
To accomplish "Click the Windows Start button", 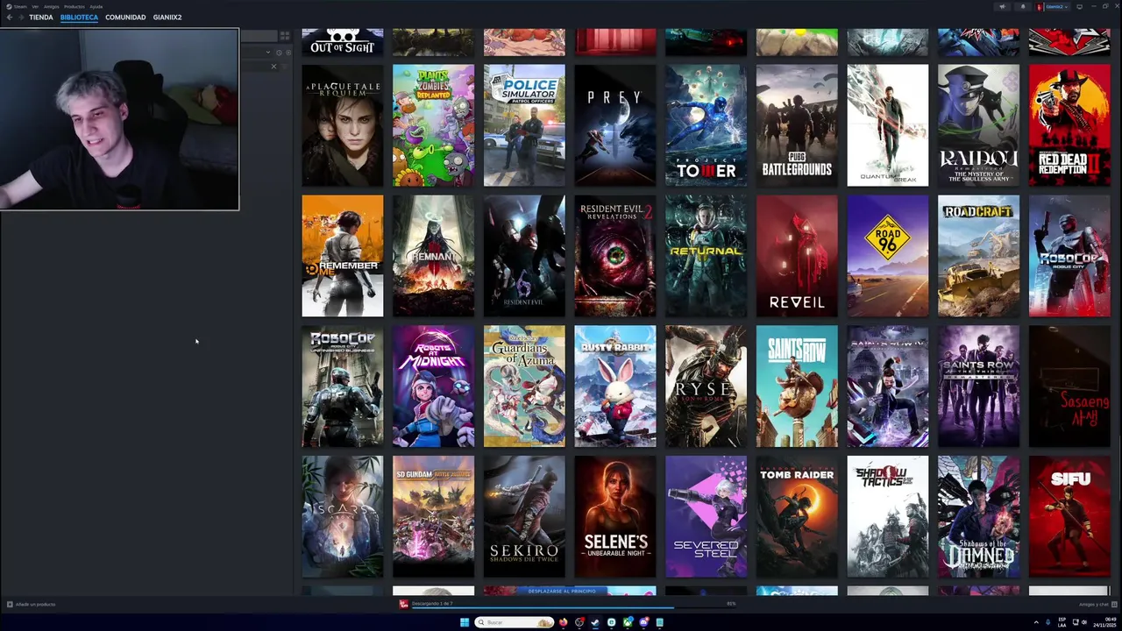I will [465, 622].
